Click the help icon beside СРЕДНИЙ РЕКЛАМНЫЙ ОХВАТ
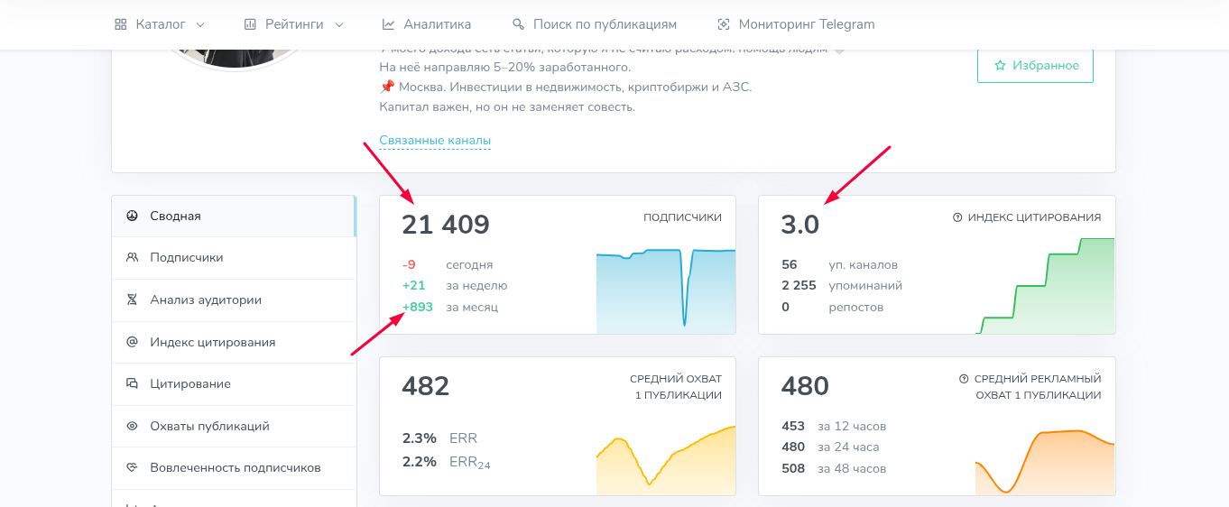 click(x=963, y=379)
